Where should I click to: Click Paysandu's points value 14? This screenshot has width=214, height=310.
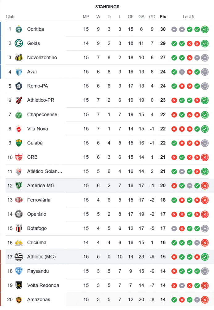(x=163, y=271)
